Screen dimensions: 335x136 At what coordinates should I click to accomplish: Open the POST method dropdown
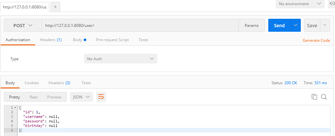point(23,26)
